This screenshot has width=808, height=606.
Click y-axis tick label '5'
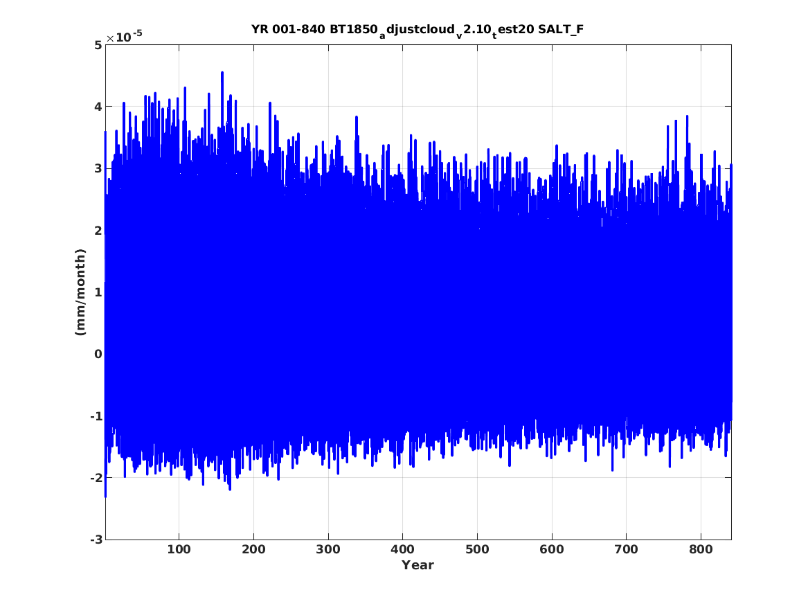(98, 45)
